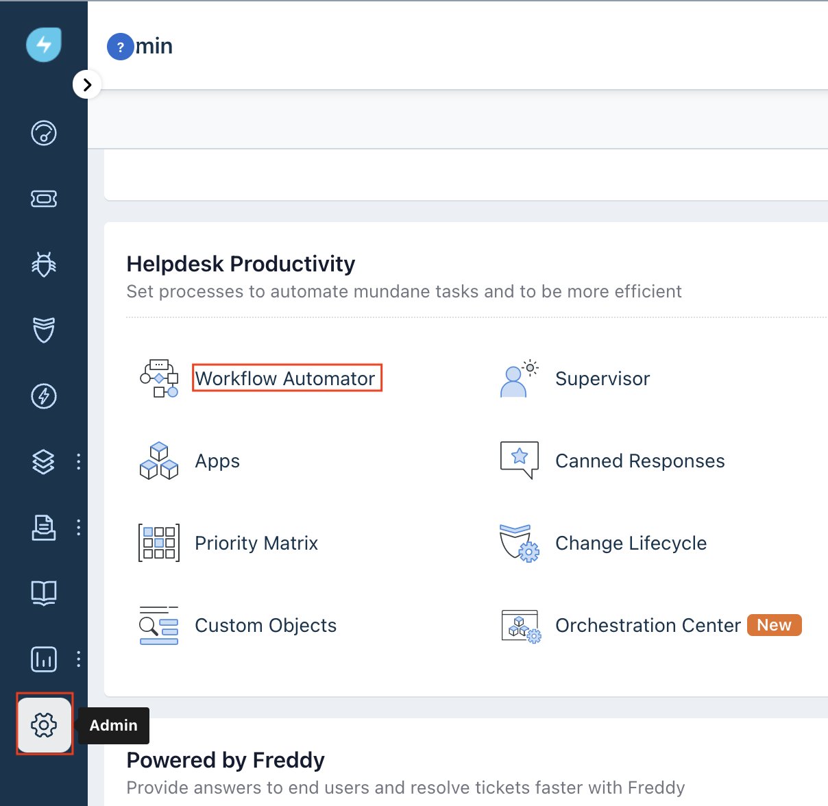828x806 pixels.
Task: Open Canned Responses
Action: [x=640, y=461]
